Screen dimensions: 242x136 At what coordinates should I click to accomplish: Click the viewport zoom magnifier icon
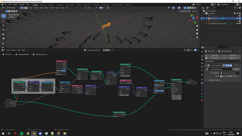point(197,26)
